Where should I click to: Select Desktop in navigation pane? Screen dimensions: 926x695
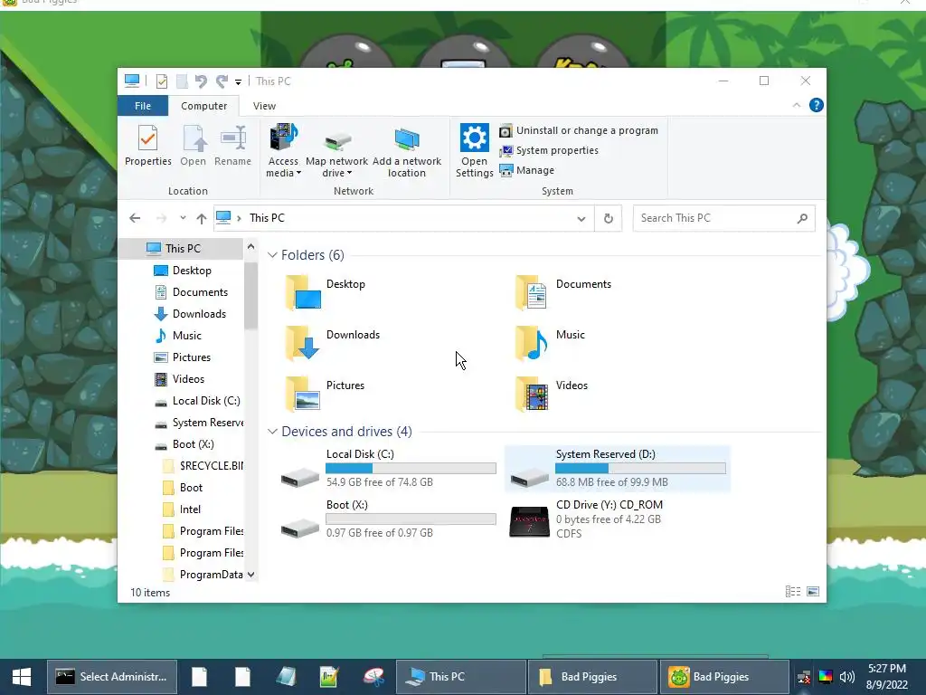pos(192,271)
